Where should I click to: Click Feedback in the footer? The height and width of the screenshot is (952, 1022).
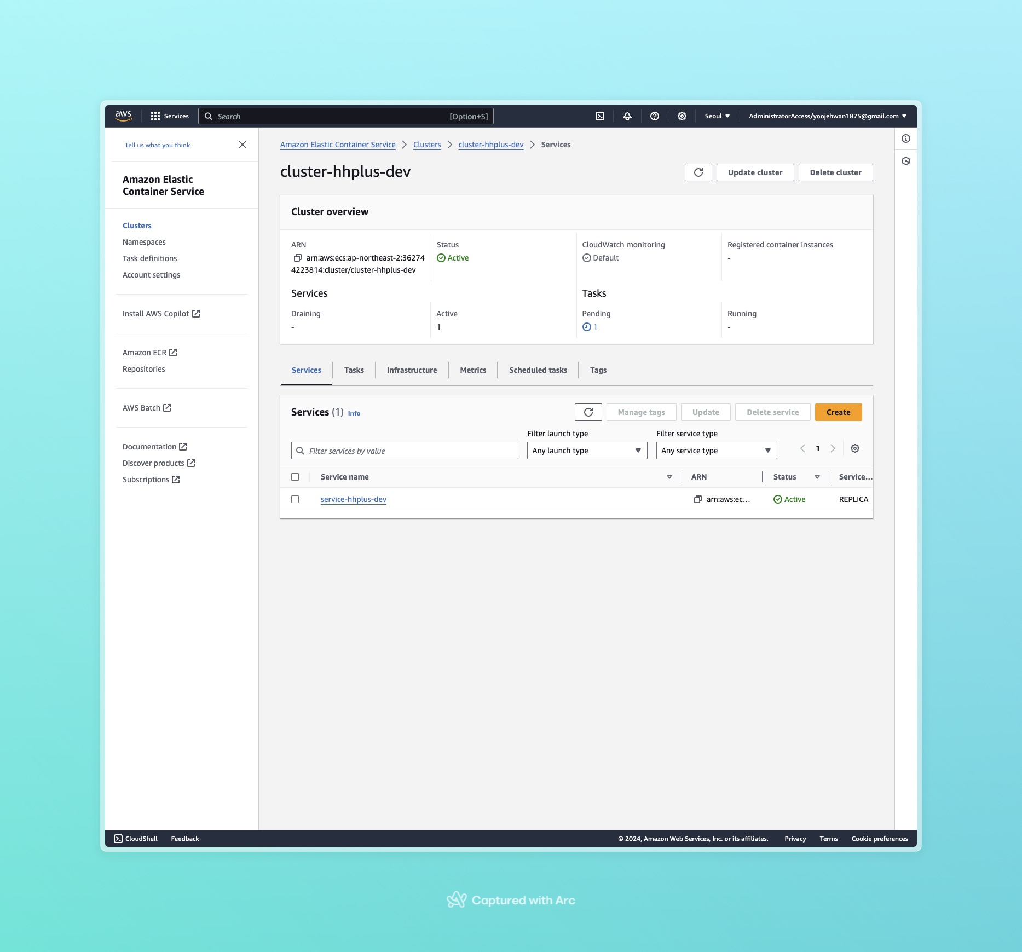(185, 839)
